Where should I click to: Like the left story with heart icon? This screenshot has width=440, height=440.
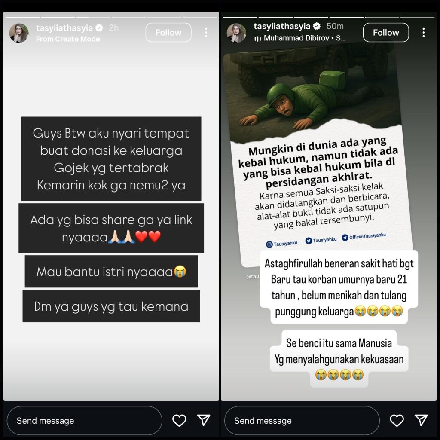click(x=179, y=420)
